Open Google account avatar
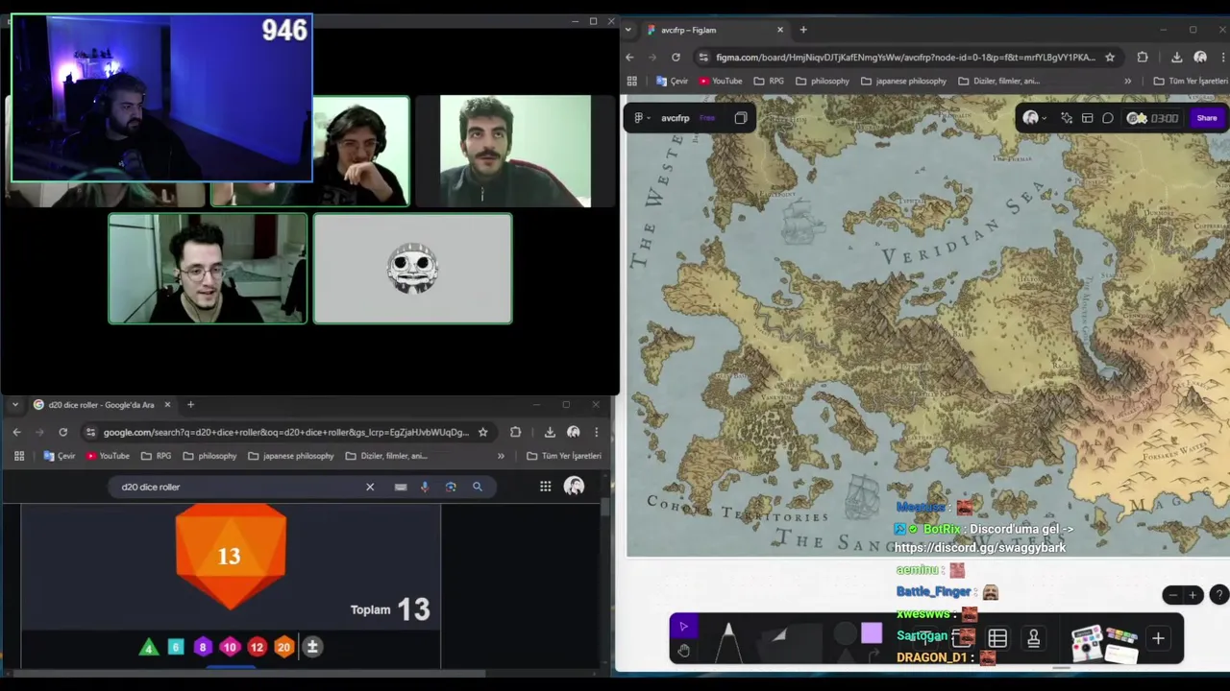 pyautogui.click(x=574, y=487)
